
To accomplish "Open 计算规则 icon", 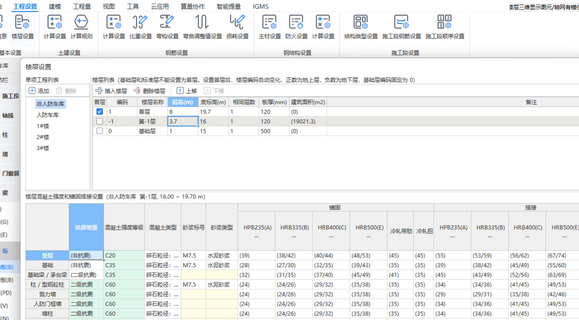I will point(81,27).
